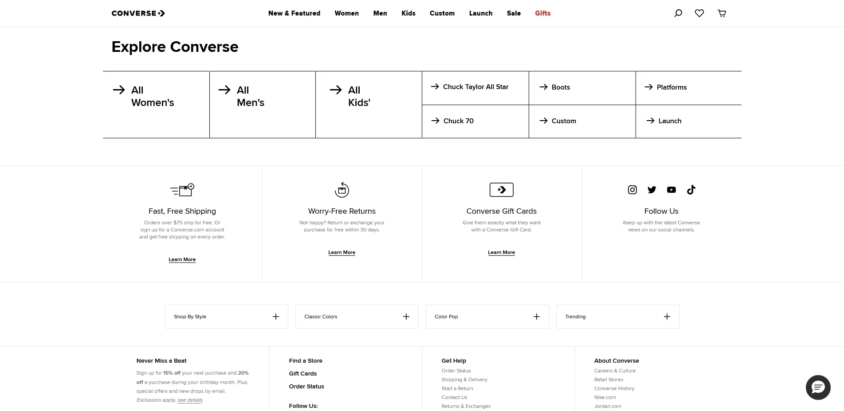844x411 pixels.
Task: Open the Women menu
Action: tap(346, 13)
